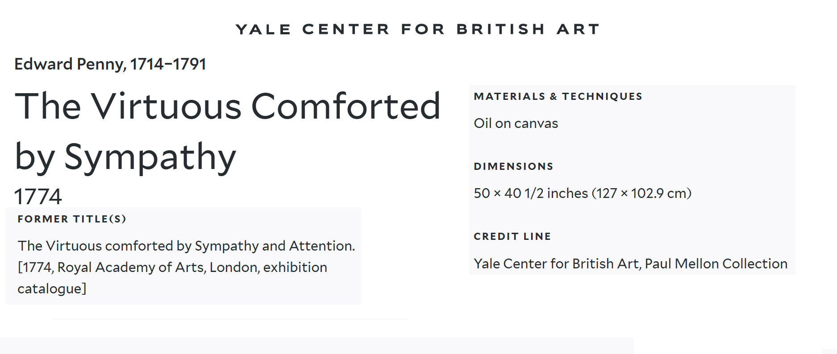837x354 pixels.
Task: Click "Paul Mellon Collection" in credit line
Action: [716, 263]
